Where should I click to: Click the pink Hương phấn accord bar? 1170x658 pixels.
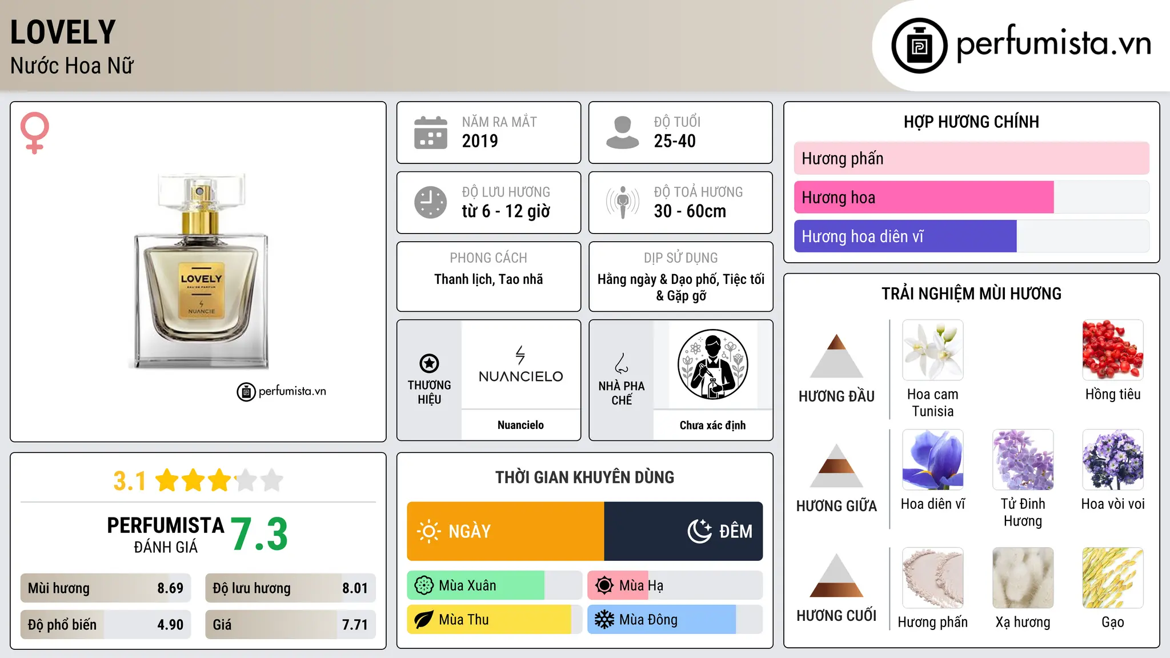(x=972, y=158)
